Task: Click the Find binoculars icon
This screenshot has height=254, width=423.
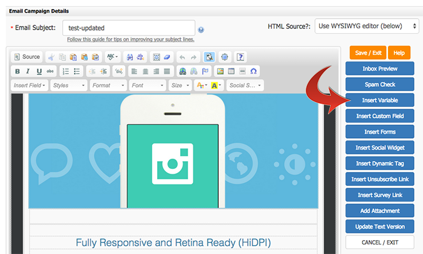Action: 130,57
